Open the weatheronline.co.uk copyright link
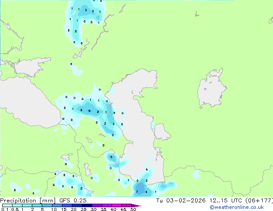 coord(236,207)
